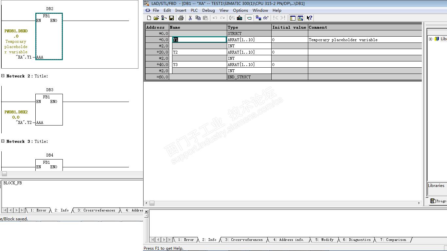Select the left pane's 1: Error tab
This screenshot has height=251, width=447.
pos(38,210)
